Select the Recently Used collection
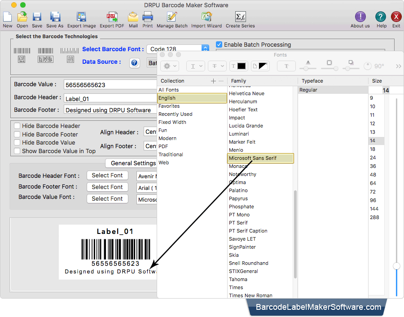 pos(192,114)
